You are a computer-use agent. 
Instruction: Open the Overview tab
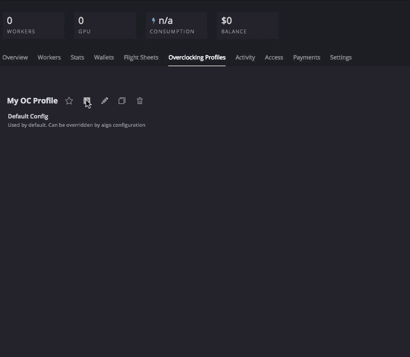click(15, 57)
